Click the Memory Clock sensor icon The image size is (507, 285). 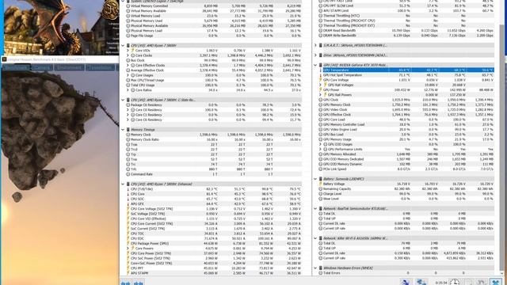tap(128, 135)
